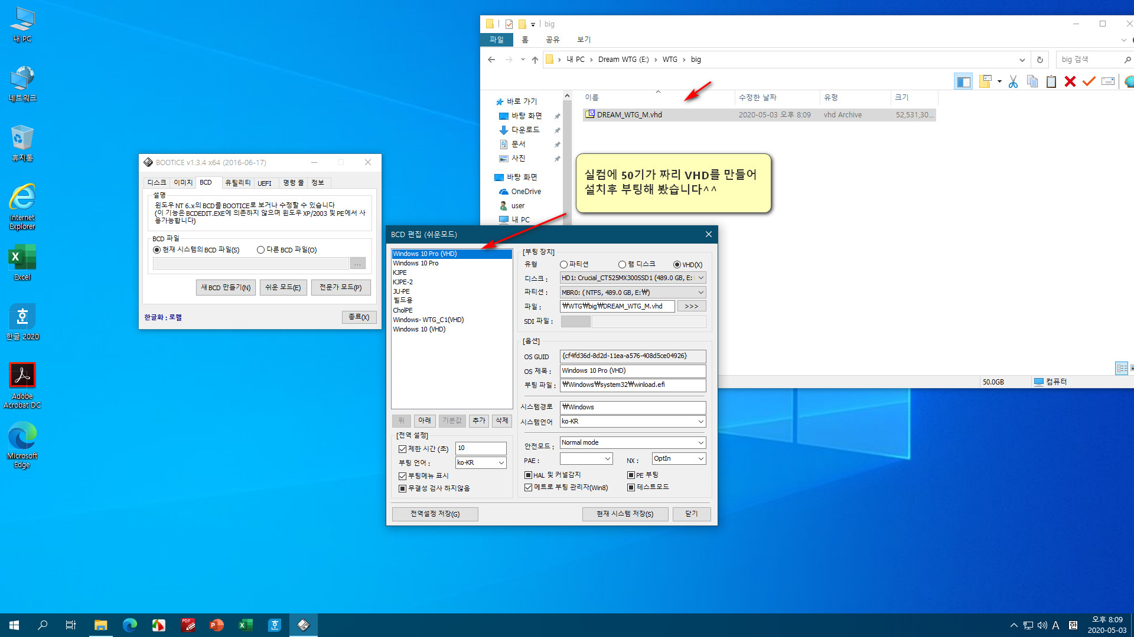Screen dimensions: 1134x637
Task: Open the 디스크 drive dropdown
Action: (x=701, y=278)
